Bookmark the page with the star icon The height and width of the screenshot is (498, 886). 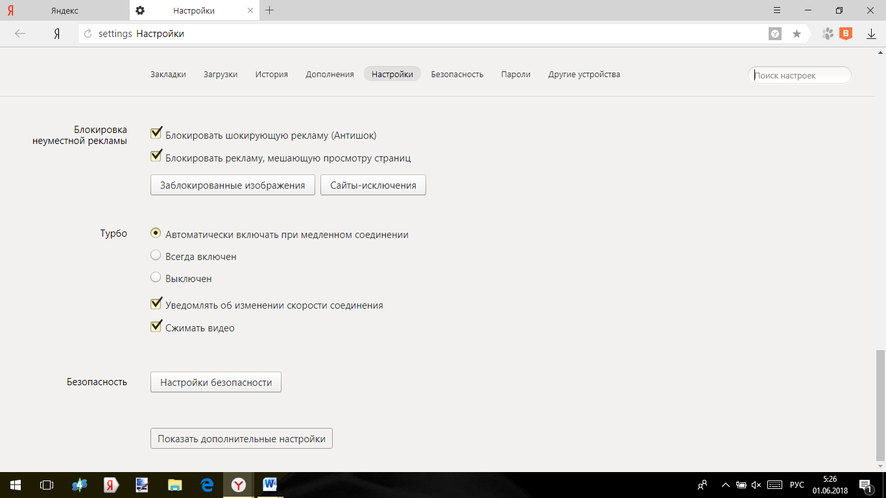coord(796,34)
